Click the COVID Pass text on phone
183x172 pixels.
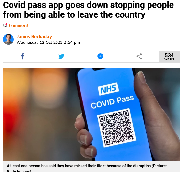click(112, 102)
